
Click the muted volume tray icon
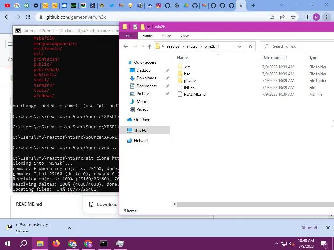tap(292, 243)
